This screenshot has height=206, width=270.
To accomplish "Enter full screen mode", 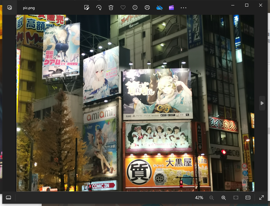I will [x=262, y=198].
